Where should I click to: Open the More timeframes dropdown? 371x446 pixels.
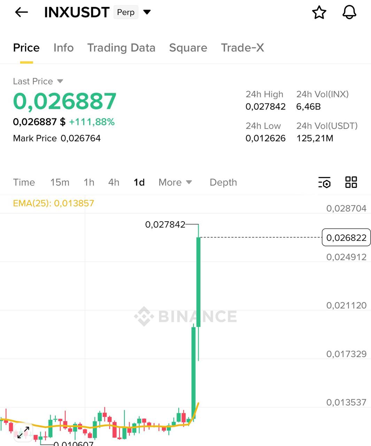pos(175,182)
